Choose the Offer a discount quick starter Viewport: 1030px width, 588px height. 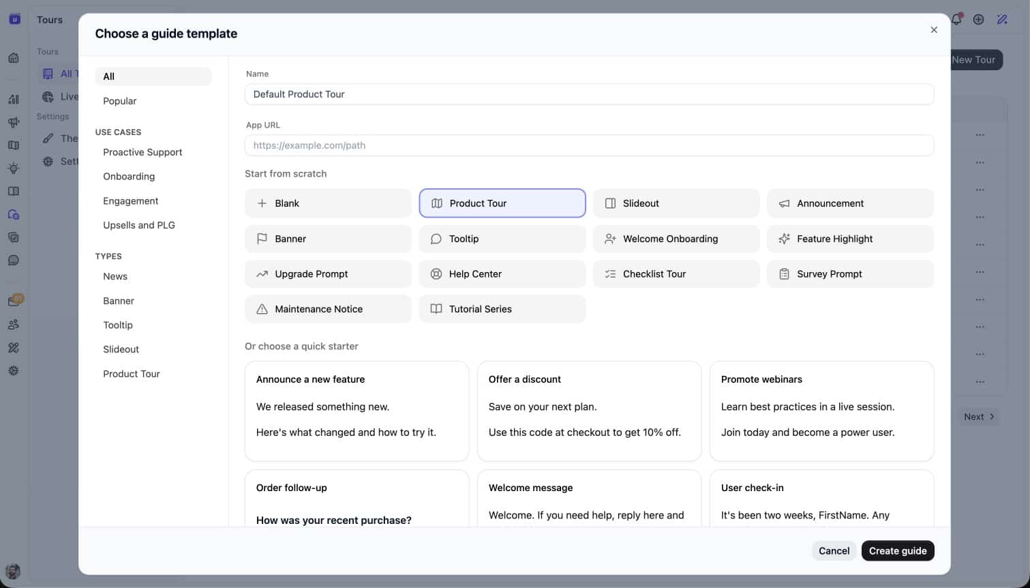[589, 411]
